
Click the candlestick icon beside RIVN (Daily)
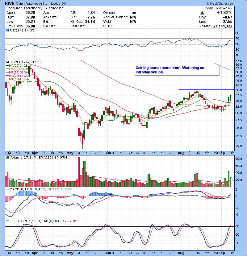(x=7, y=62)
